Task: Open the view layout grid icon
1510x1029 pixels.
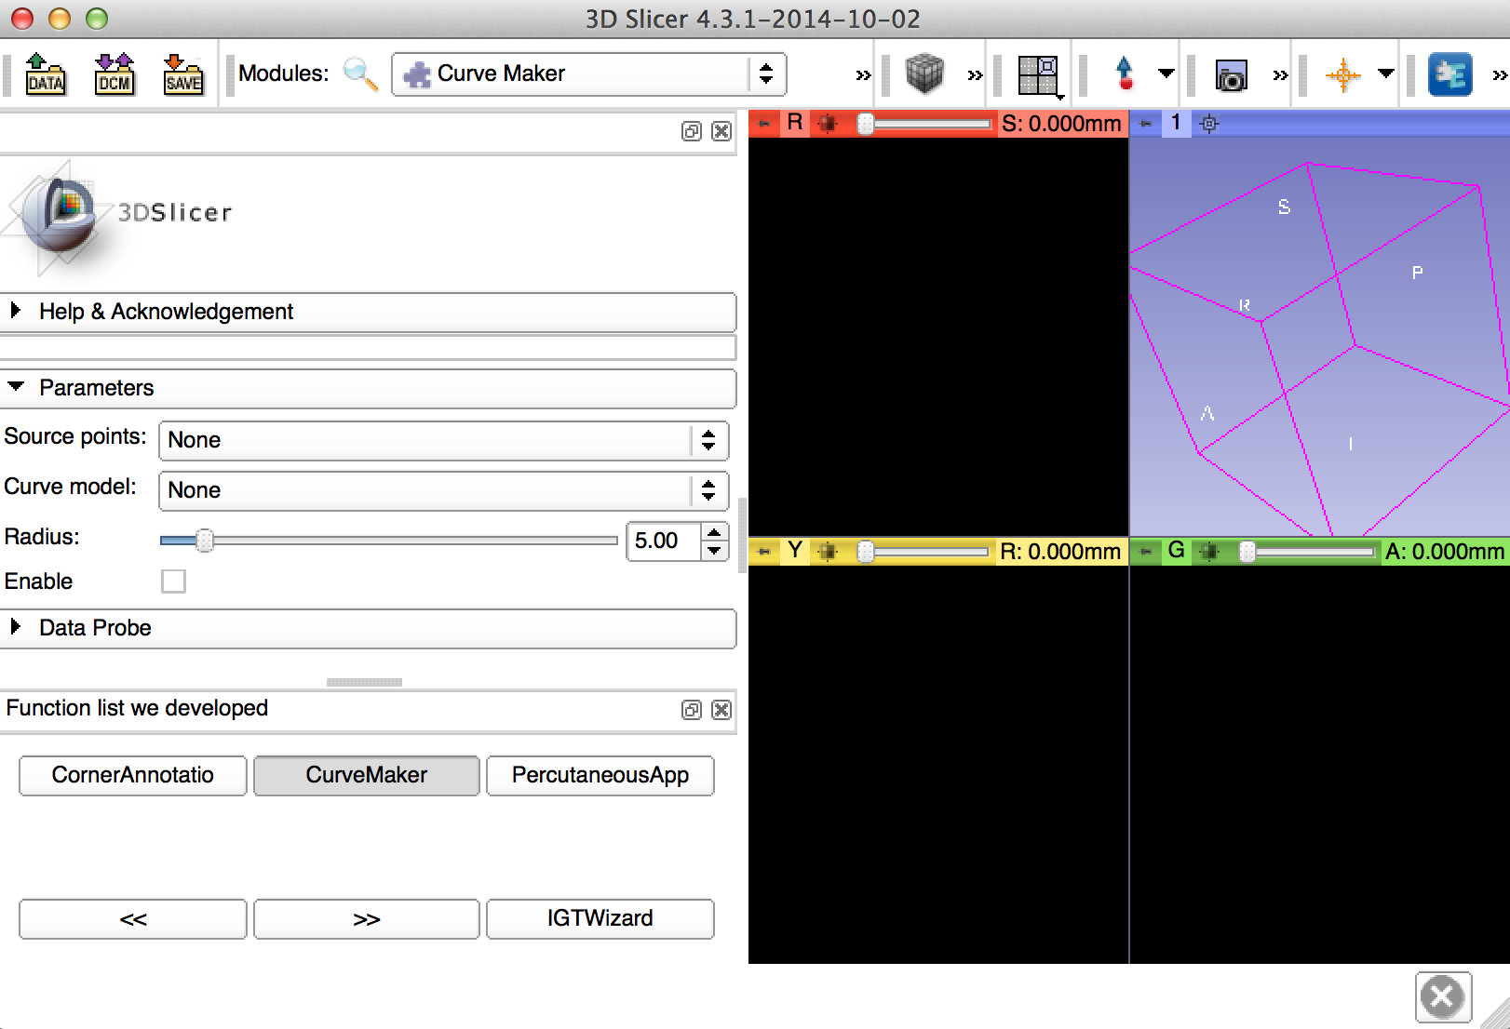Action: click(1038, 74)
